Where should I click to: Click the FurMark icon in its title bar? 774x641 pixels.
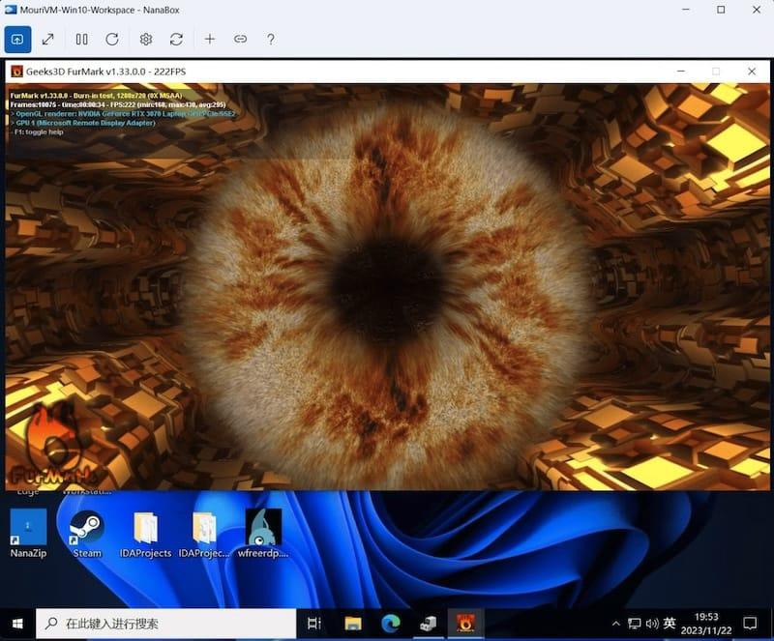tap(16, 72)
